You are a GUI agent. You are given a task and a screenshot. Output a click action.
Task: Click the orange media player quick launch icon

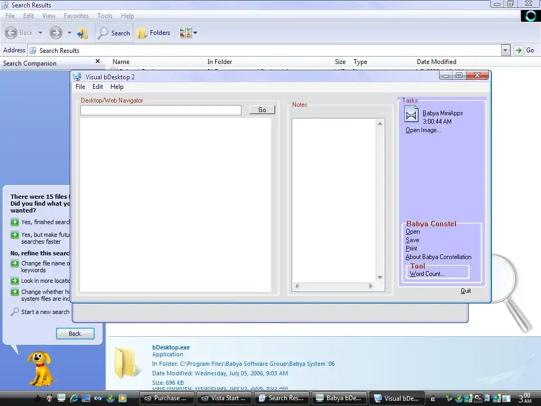[123, 398]
